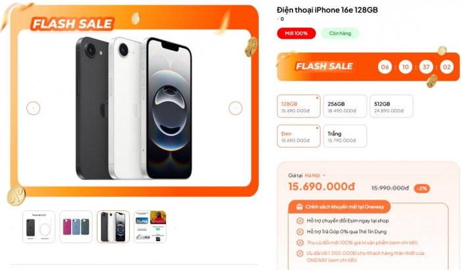The height and width of the screenshot is (270, 461).
Task: Click discount icon beside Thu cũ đổi mới
Action: [x=300, y=242]
